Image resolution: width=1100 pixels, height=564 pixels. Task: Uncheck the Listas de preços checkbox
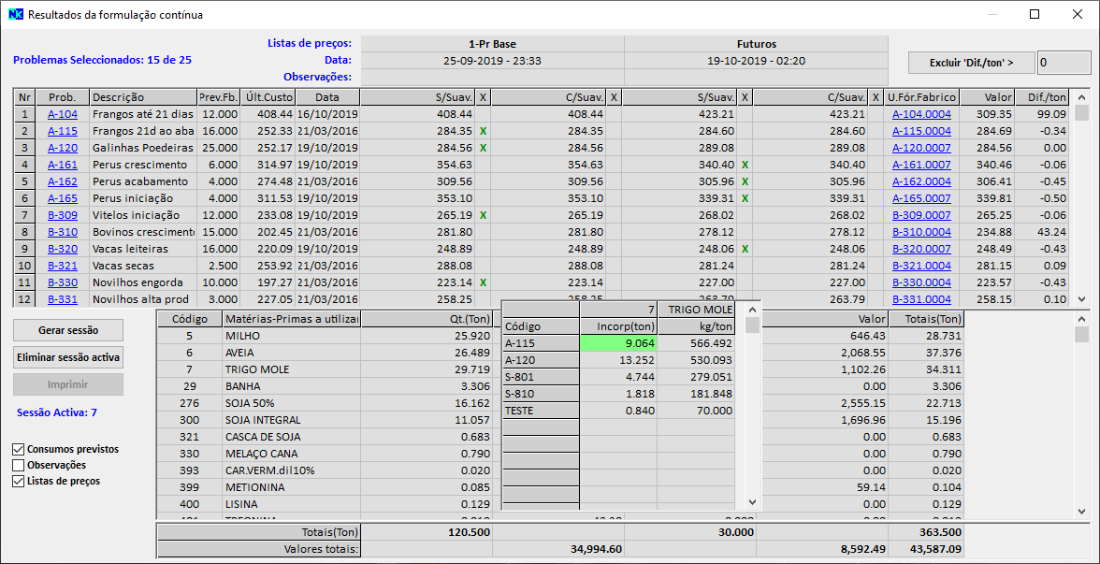(x=19, y=482)
